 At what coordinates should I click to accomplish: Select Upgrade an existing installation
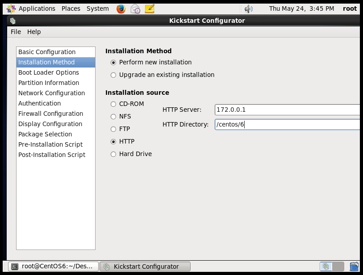pyautogui.click(x=163, y=75)
